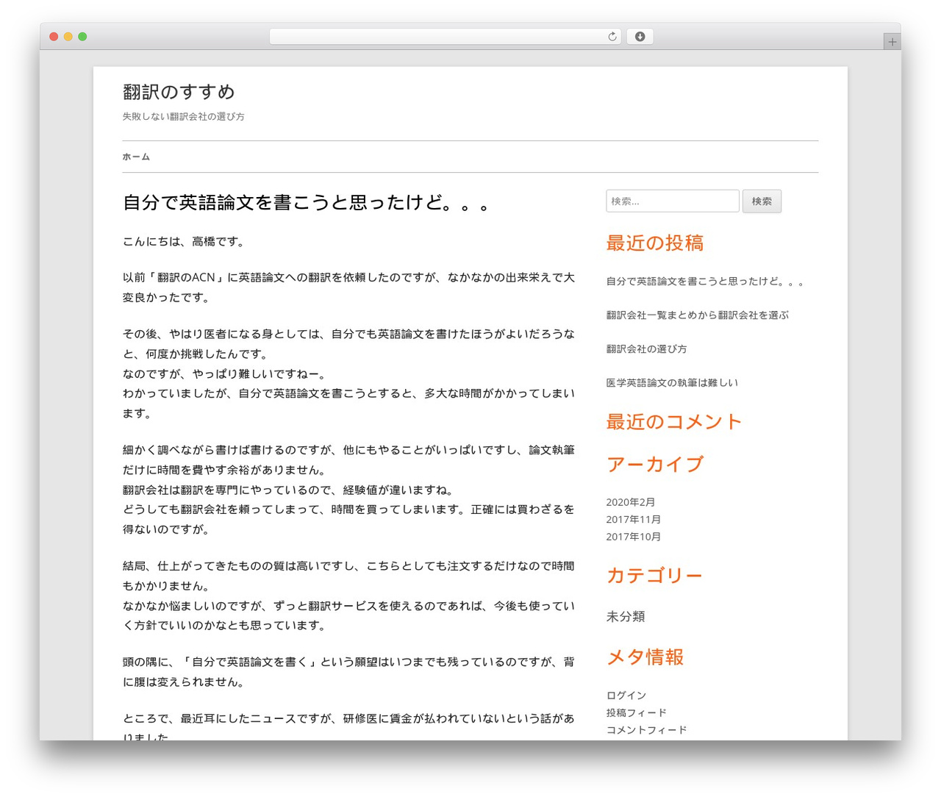
Task: Click the 最近の投稿 heading
Action: 654,243
